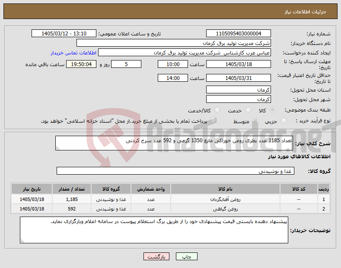341x268 pixels.
Task: Click the request creator field عباس عرب
Action: pyautogui.click(x=185, y=53)
